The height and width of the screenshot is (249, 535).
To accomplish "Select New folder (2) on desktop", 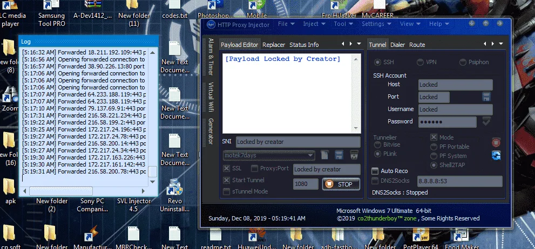I will (51, 204).
